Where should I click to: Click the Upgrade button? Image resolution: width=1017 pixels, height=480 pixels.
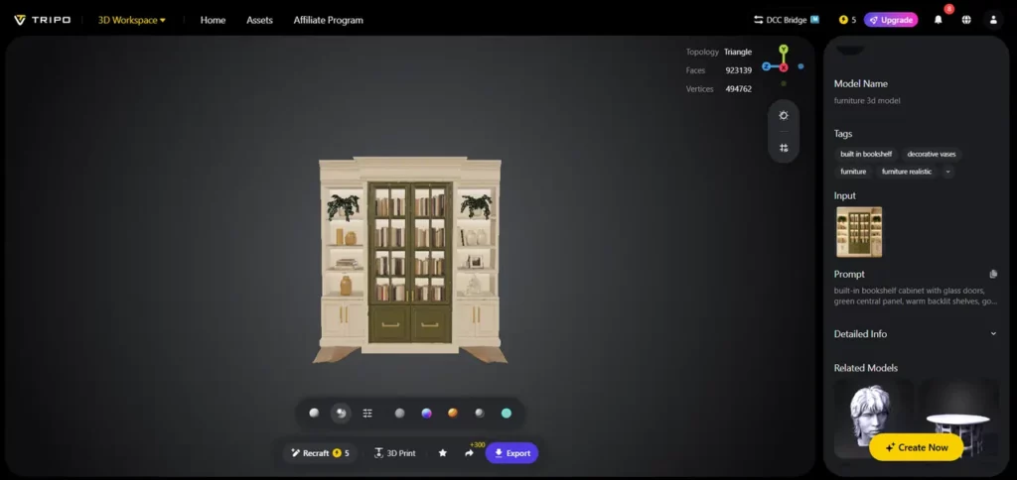891,20
